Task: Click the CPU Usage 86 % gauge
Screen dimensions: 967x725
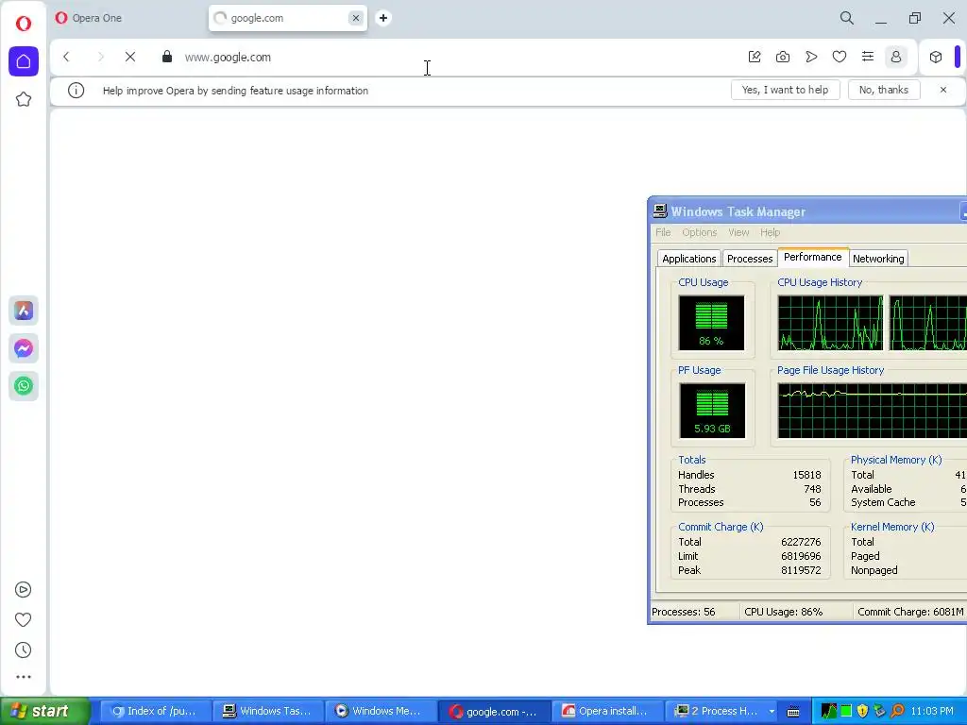Action: click(x=711, y=323)
